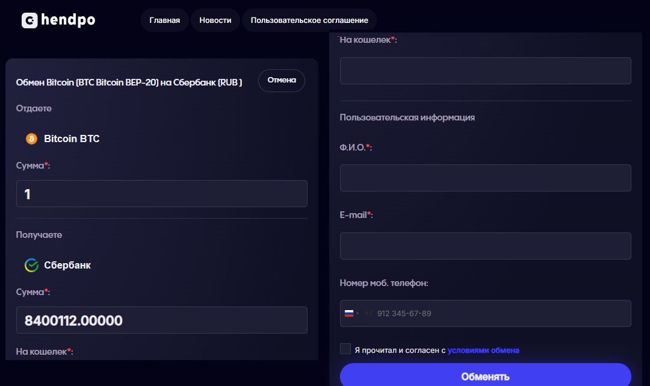Click the hendpo logo icon
The width and height of the screenshot is (650, 386).
pyautogui.click(x=29, y=20)
